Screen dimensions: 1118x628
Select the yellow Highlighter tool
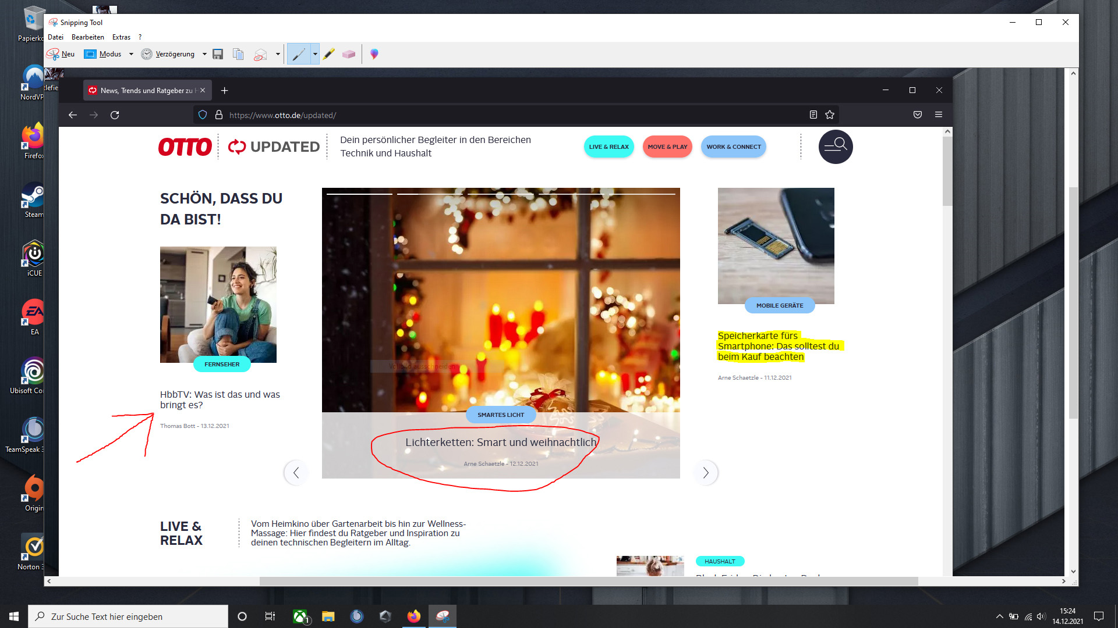click(x=328, y=53)
